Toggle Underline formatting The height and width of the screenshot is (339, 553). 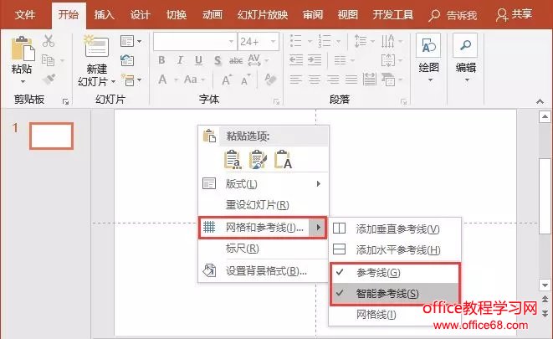click(198, 60)
